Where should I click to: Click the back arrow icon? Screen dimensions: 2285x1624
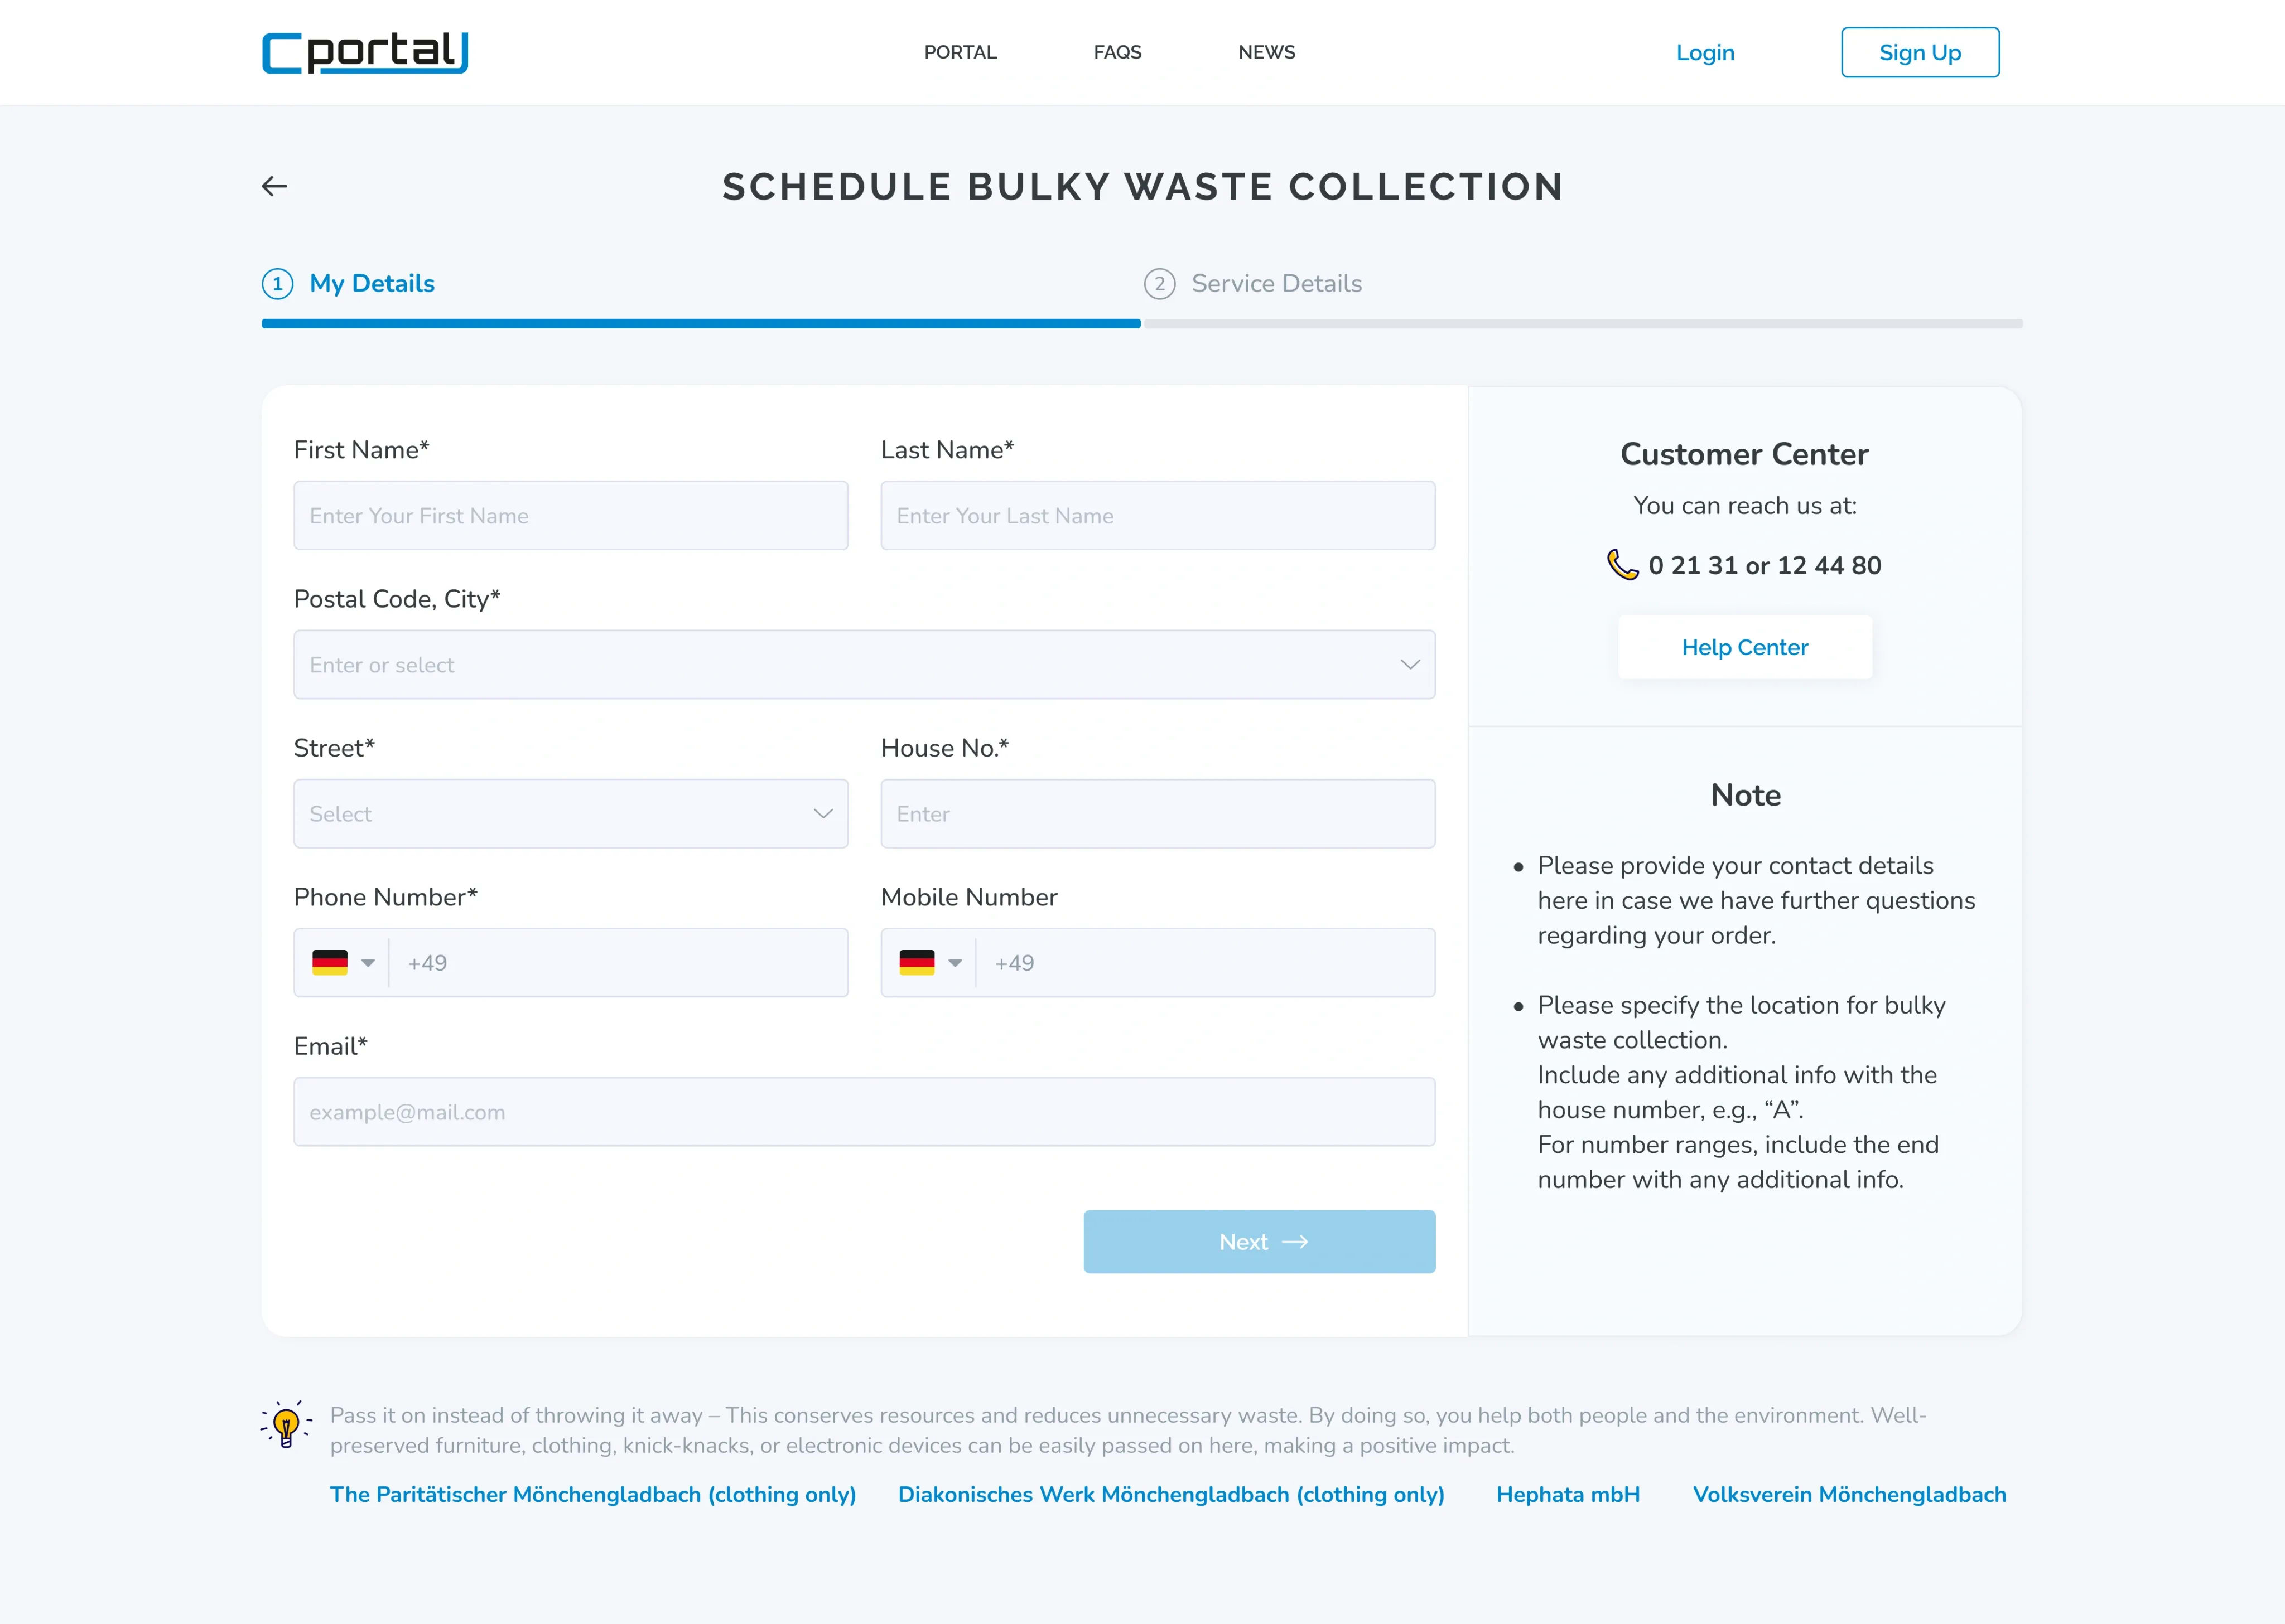pos(274,186)
